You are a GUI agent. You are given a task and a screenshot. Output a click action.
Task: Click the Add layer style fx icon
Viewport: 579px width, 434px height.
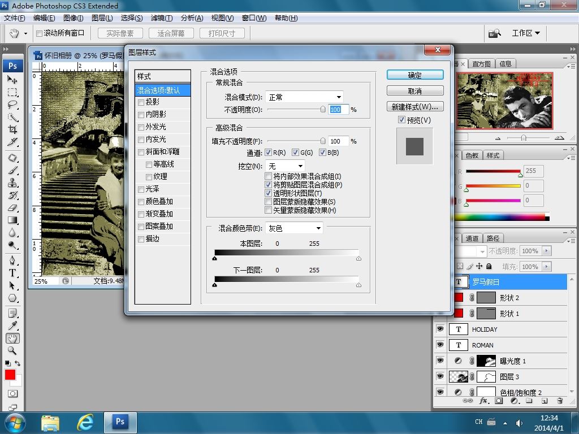coord(483,401)
